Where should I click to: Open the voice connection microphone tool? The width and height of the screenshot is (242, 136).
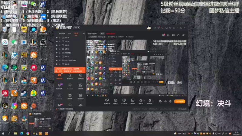(x=59, y=86)
